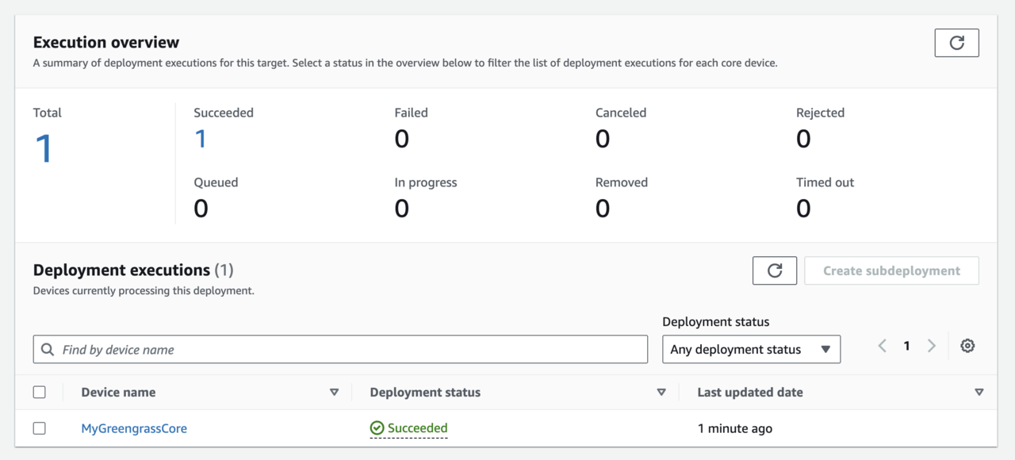
Task: Click the previous page left chevron
Action: (x=882, y=346)
